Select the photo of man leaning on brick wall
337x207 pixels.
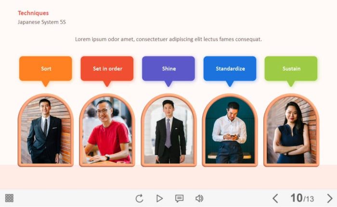click(x=46, y=130)
